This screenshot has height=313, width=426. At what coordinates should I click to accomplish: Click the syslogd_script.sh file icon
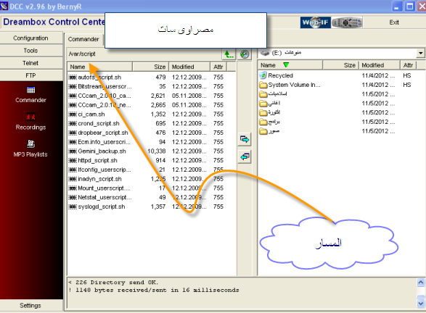tap(73, 206)
